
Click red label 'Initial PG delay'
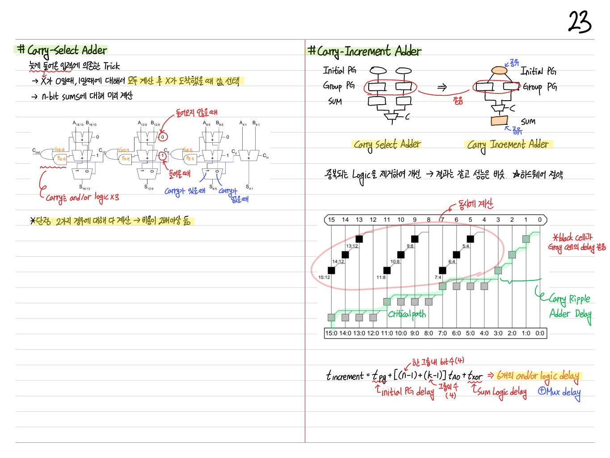tap(408, 392)
